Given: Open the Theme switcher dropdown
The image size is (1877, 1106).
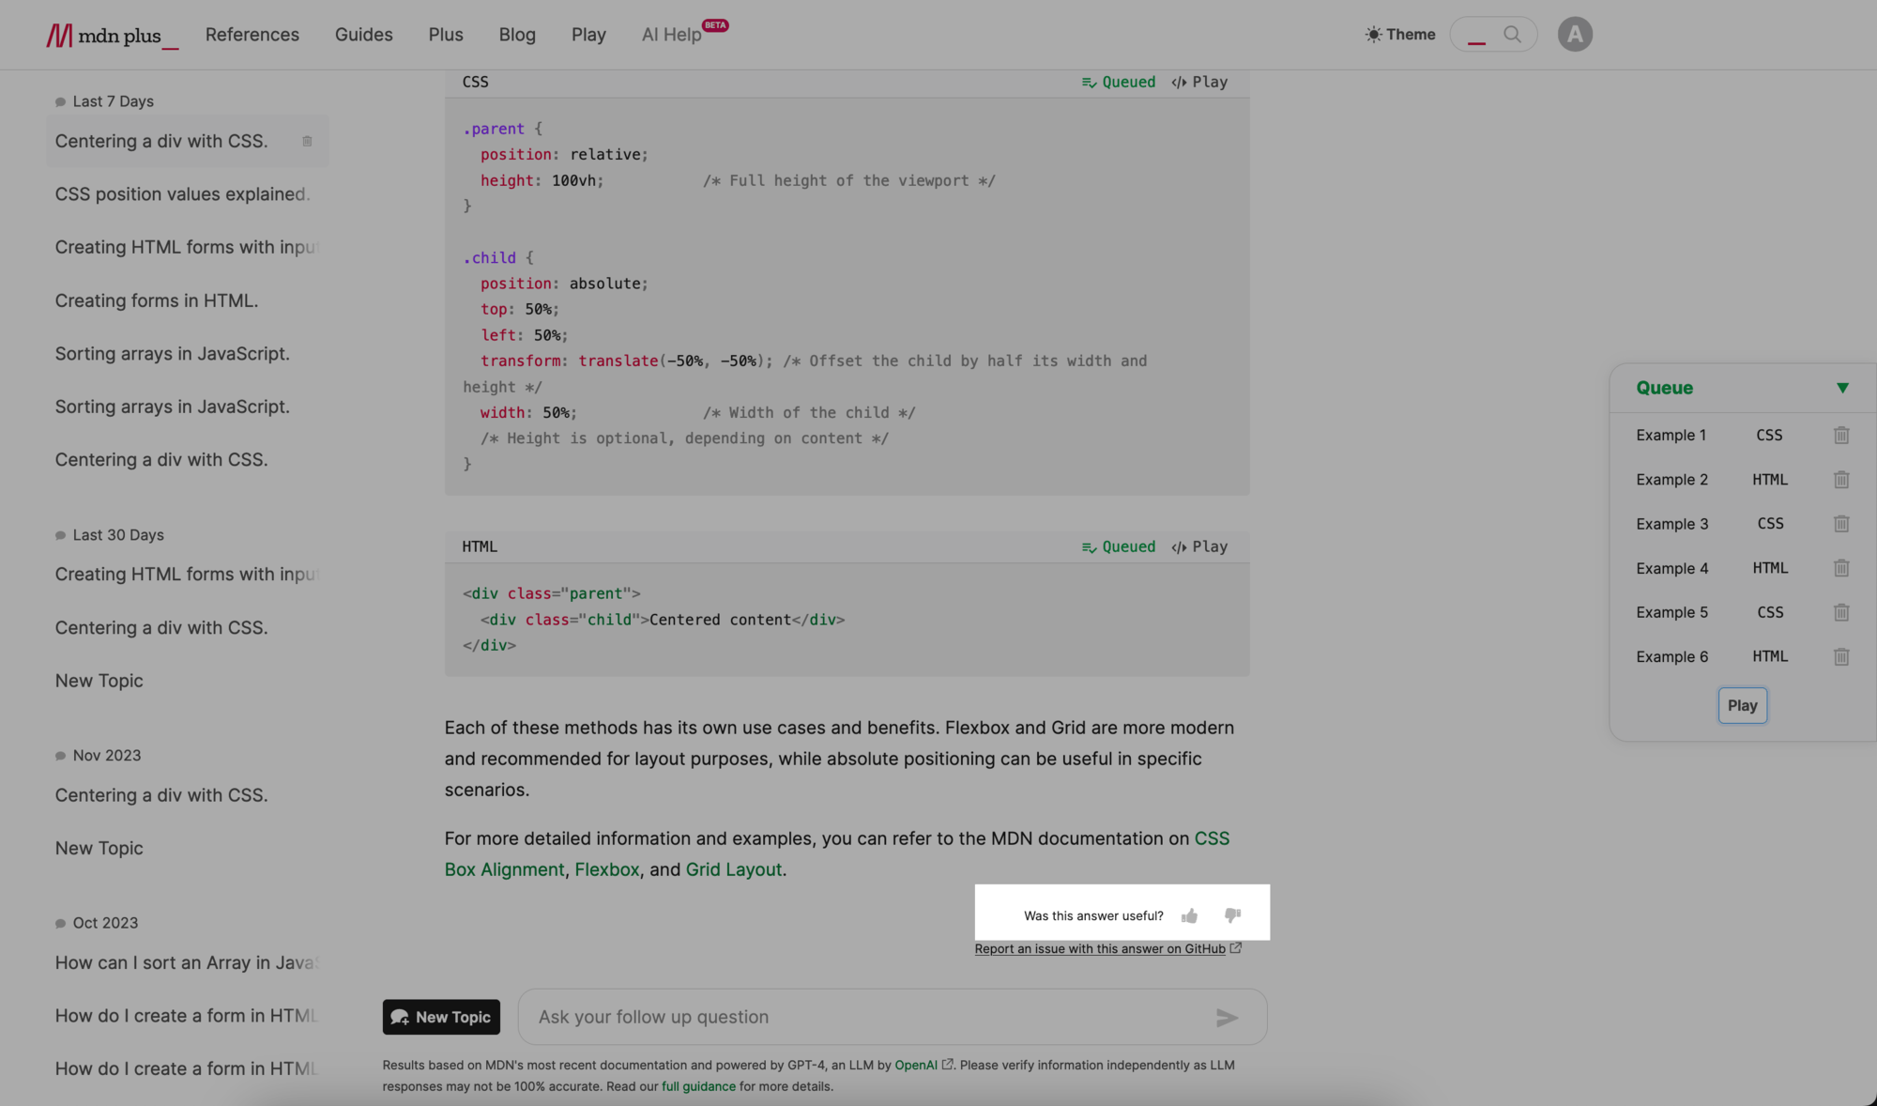Looking at the screenshot, I should coord(1399,35).
